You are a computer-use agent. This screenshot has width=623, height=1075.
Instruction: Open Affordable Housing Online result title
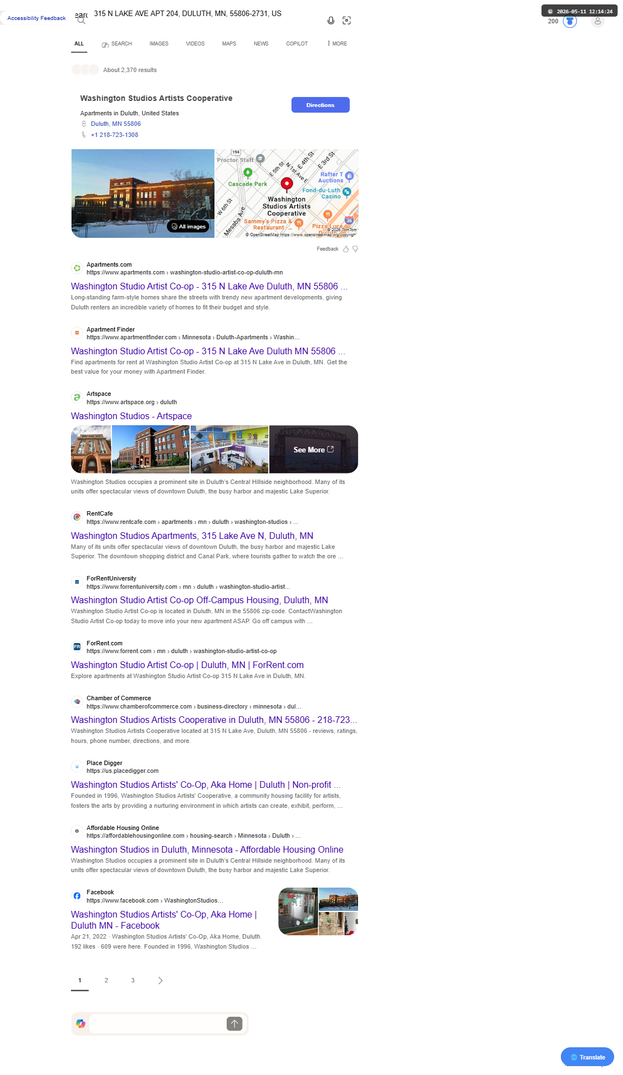(x=207, y=850)
